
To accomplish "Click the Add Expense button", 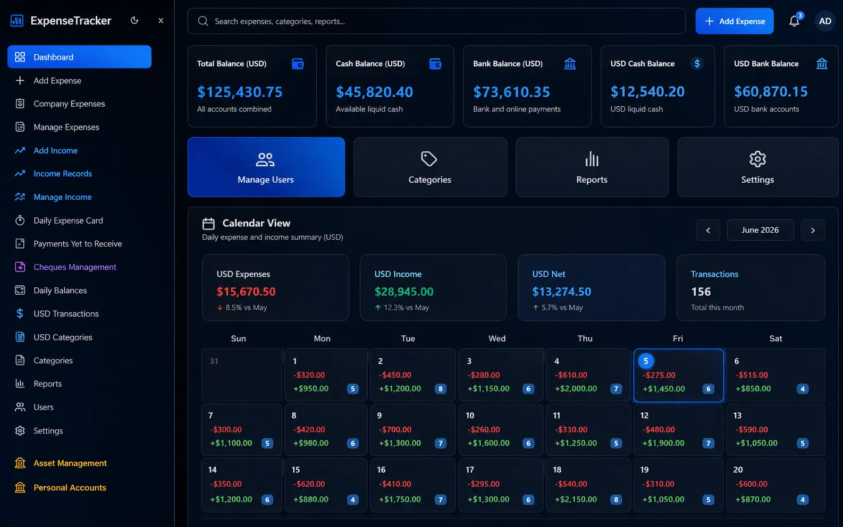I will point(735,21).
